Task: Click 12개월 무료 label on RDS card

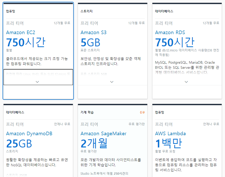Action: pos(211,23)
